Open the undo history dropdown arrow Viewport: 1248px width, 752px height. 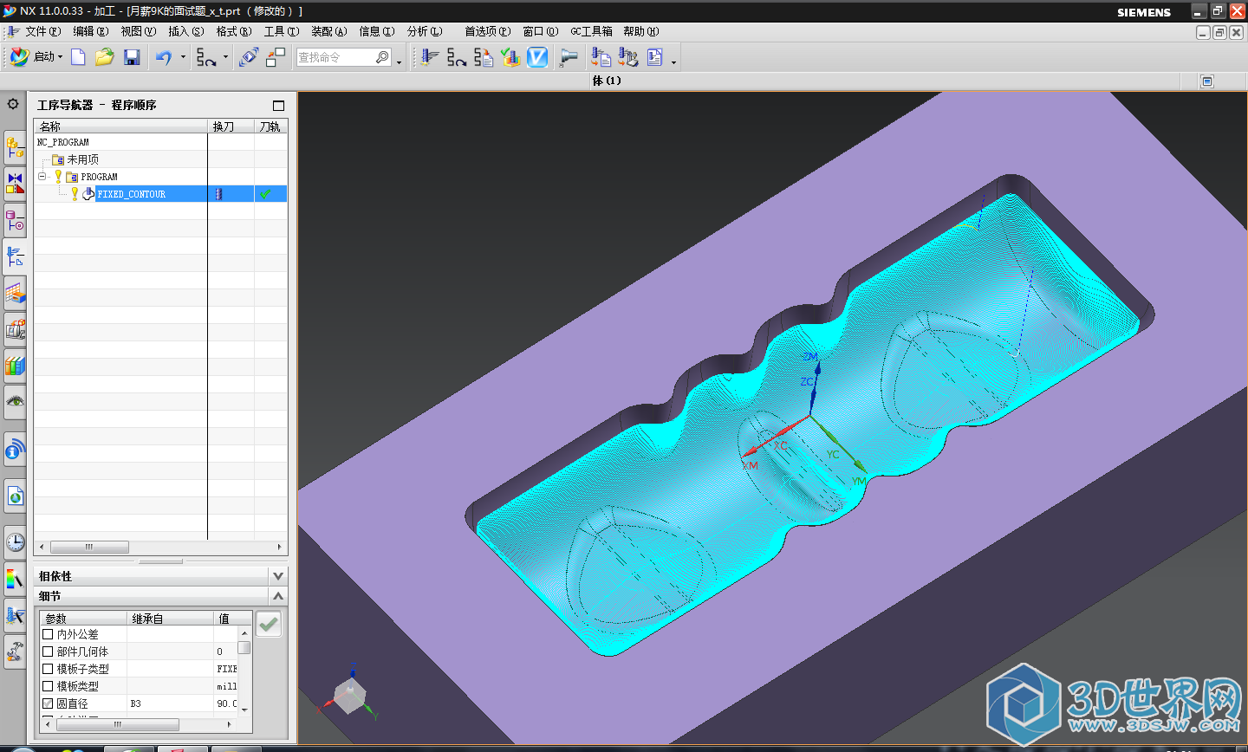(183, 57)
